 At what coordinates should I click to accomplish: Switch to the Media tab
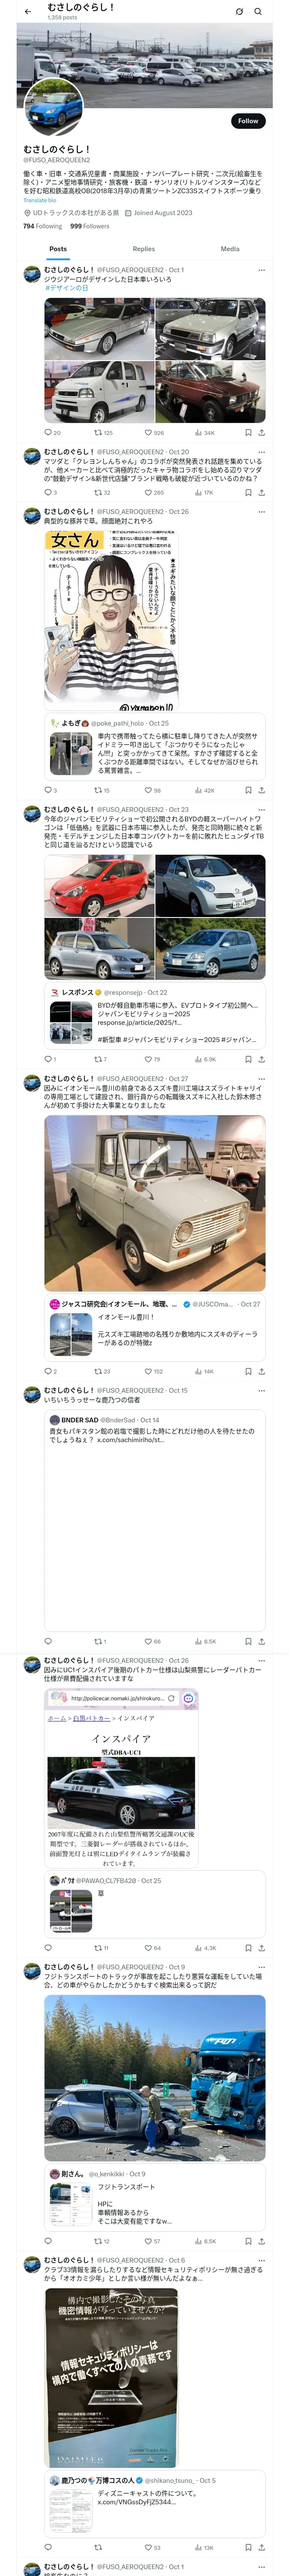click(x=230, y=249)
